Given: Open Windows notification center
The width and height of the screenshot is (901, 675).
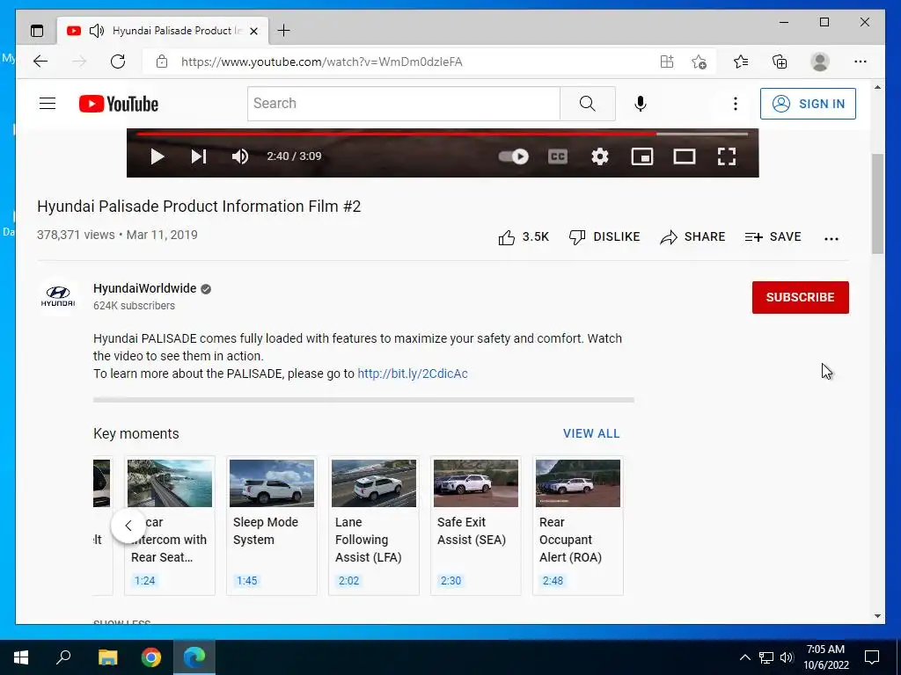Looking at the screenshot, I should 872,657.
